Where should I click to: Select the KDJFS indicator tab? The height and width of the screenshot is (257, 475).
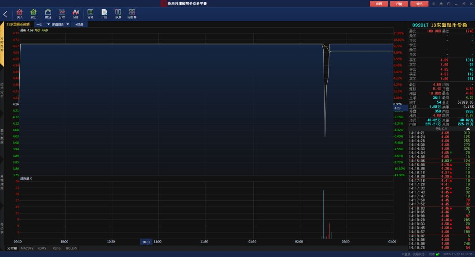(x=42, y=248)
